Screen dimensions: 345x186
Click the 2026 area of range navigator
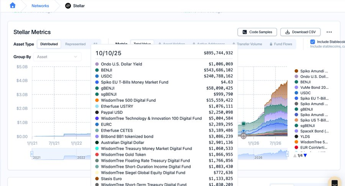click(x=258, y=157)
